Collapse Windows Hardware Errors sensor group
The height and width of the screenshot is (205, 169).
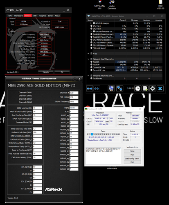(88, 75)
